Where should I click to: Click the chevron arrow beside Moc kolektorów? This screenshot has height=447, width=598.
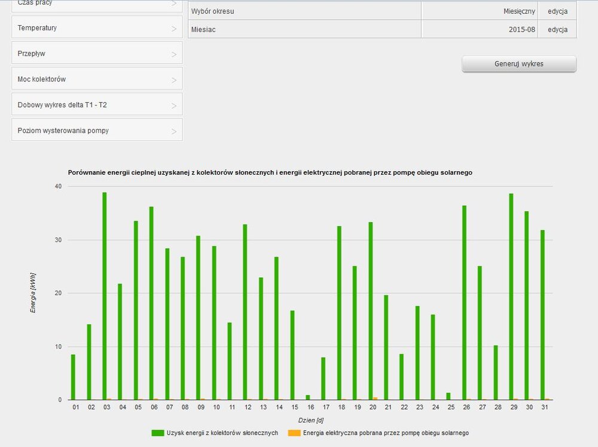click(174, 80)
